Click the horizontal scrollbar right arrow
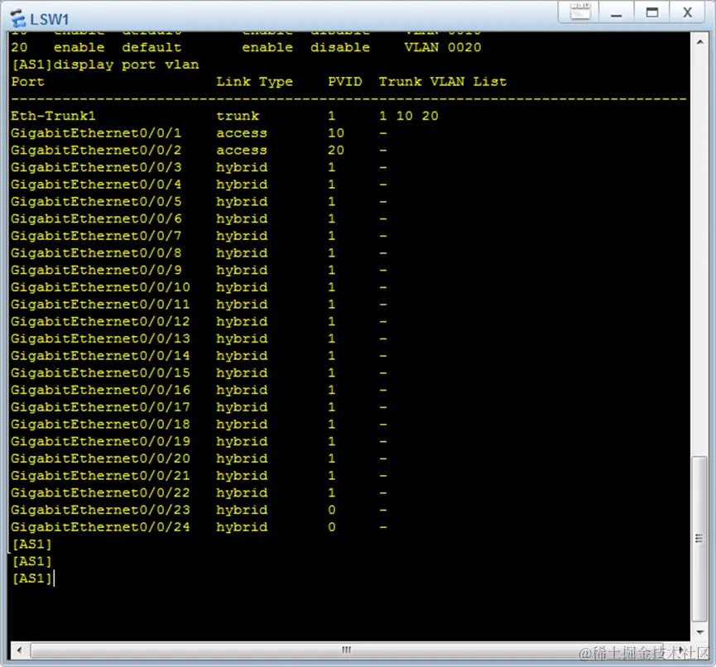This screenshot has height=667, width=716. 681,650
